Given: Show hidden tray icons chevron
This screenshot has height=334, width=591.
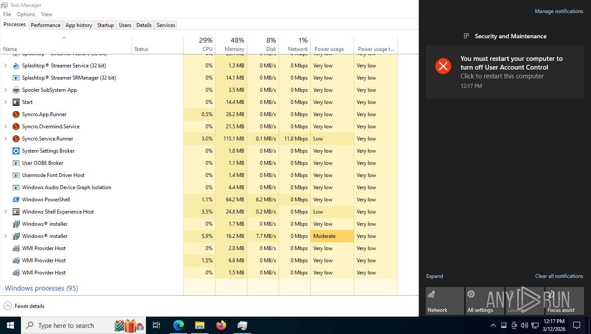Looking at the screenshot, I should tap(493, 325).
